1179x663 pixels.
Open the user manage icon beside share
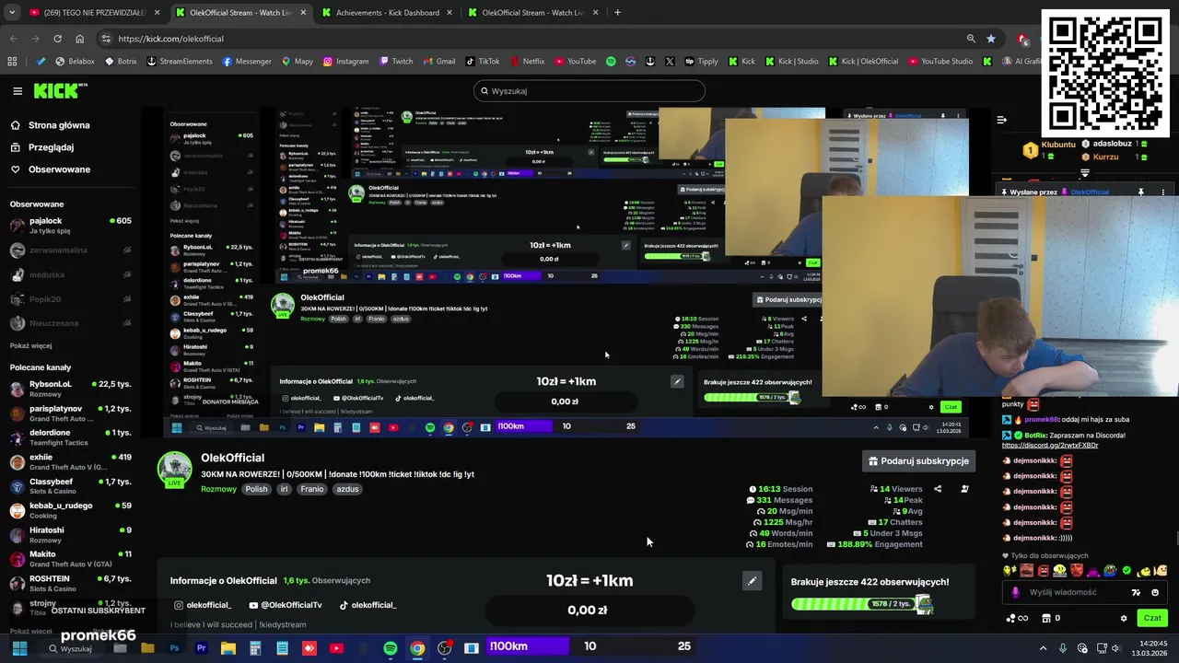(964, 489)
